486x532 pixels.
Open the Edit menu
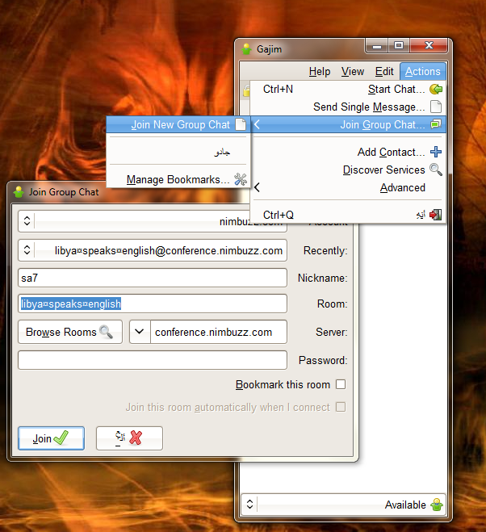[384, 71]
